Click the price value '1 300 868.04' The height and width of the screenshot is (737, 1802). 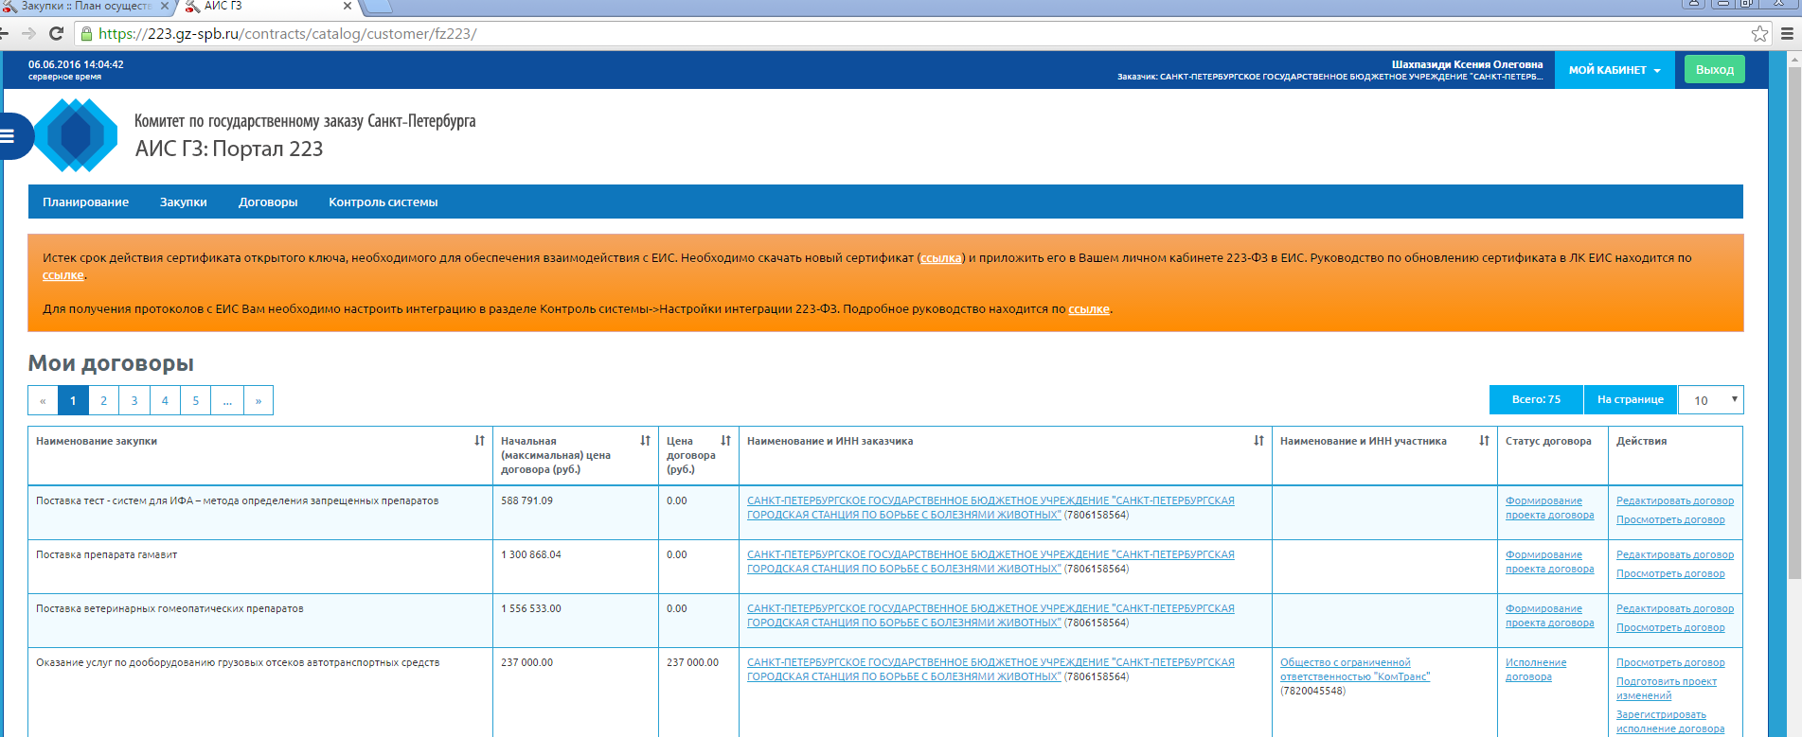click(531, 555)
